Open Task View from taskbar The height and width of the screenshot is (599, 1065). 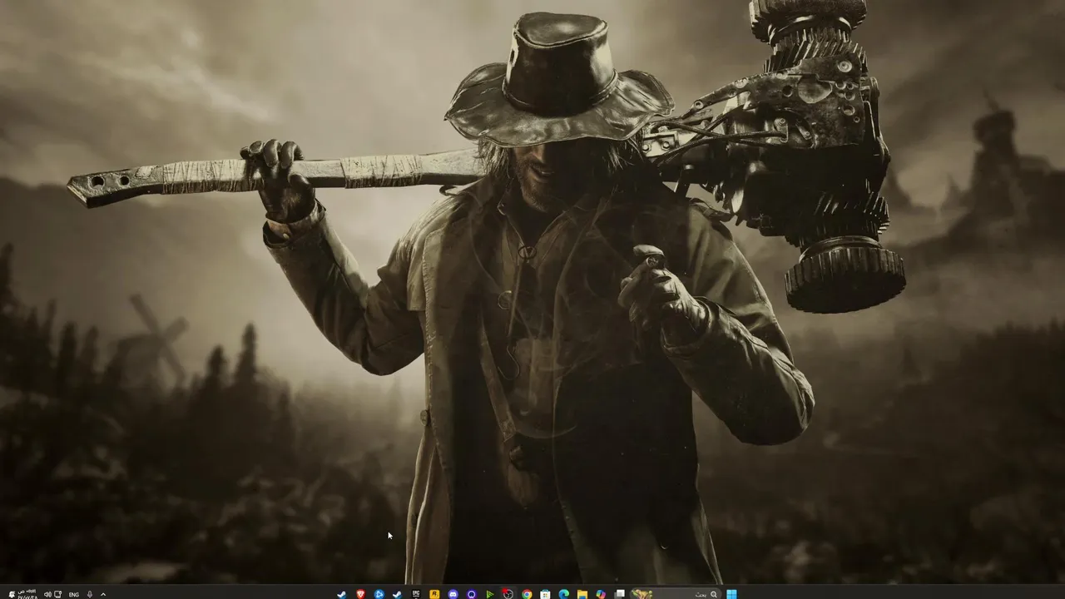tap(619, 594)
